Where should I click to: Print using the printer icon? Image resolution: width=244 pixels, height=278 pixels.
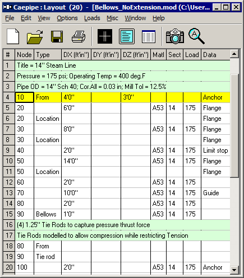[79, 36]
